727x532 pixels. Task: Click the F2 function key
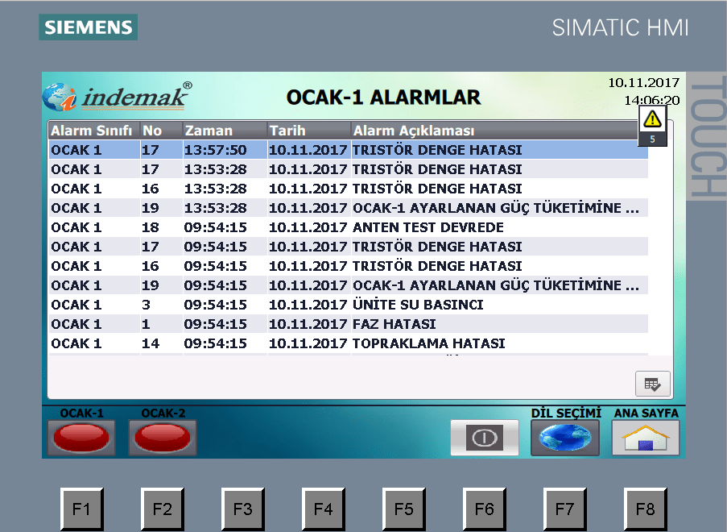click(x=163, y=509)
